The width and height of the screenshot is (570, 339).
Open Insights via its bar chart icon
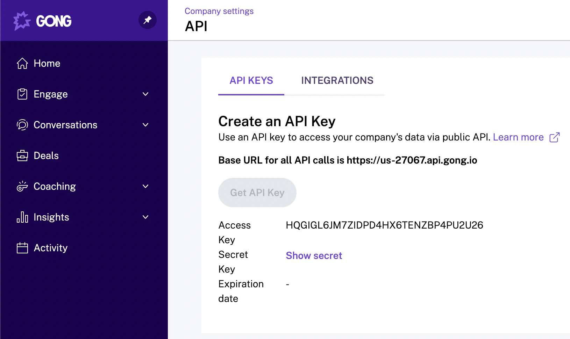pyautogui.click(x=22, y=217)
